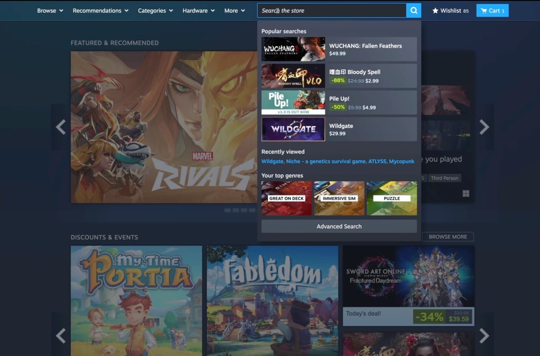Go to previous featured carousel item
Screen dimensions: 540x356
point(61,127)
